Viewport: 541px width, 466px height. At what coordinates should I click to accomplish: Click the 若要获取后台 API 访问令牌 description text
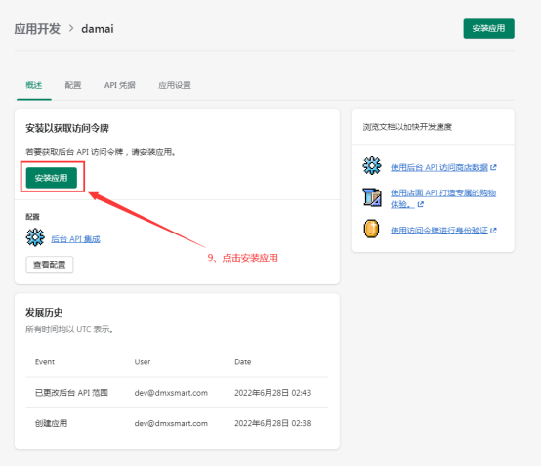(x=101, y=152)
